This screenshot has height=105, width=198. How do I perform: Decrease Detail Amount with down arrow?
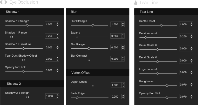tap(191, 38)
